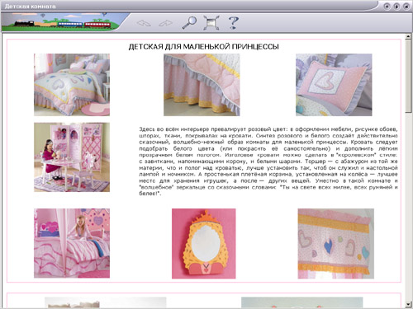Click the scrollbar down arrow

point(408,304)
